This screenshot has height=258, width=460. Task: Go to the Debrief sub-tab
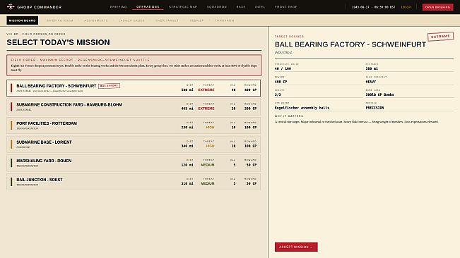pos(196,20)
